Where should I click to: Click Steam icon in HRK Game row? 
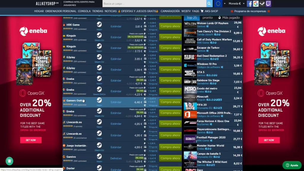coord(99,24)
